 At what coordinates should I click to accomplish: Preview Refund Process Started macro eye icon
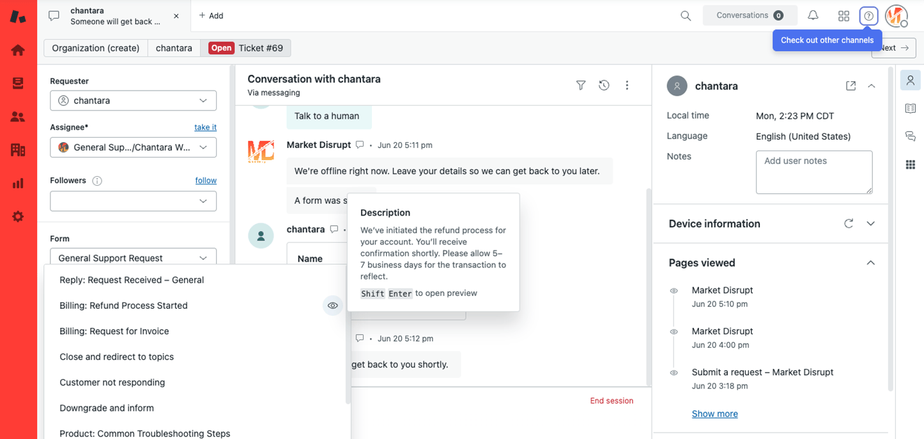click(333, 306)
